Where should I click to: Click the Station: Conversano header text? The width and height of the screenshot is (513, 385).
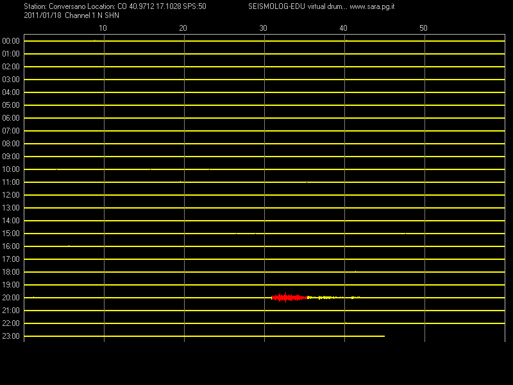tap(55, 6)
